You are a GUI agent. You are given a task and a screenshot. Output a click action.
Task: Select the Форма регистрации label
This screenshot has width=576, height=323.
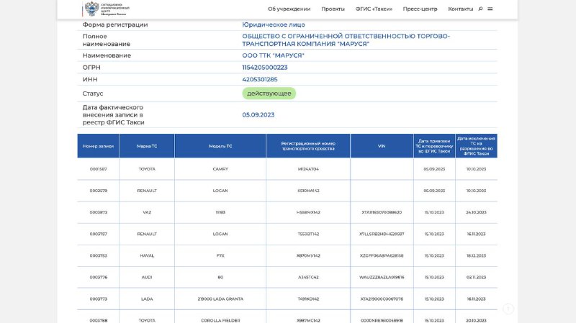click(115, 24)
